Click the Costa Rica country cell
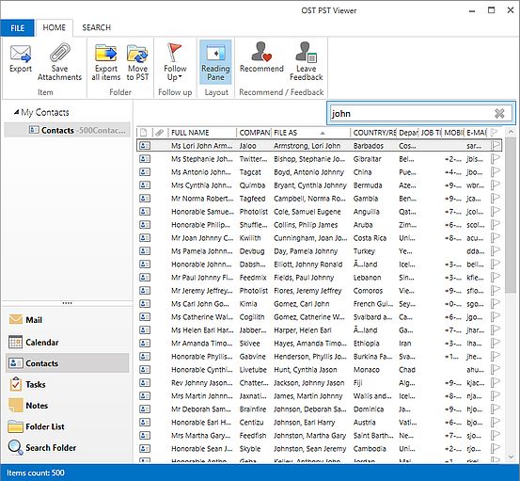Screen dimensions: 520x481 tap(370, 238)
